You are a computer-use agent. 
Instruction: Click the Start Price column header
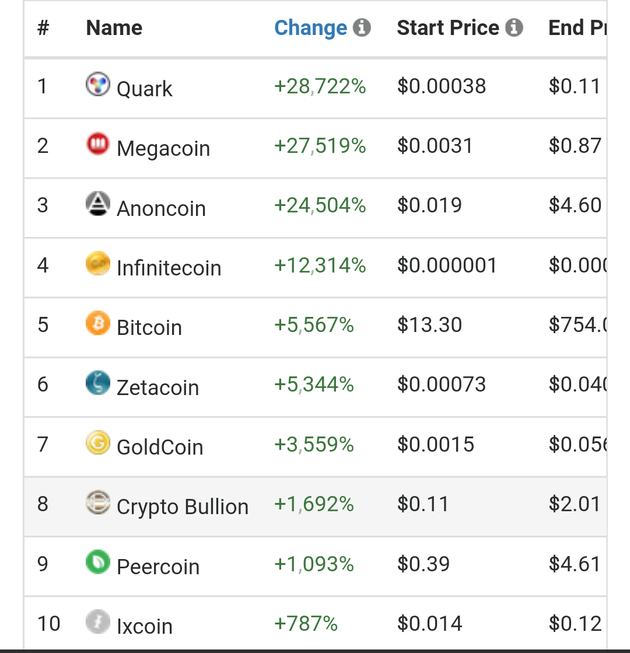click(447, 28)
